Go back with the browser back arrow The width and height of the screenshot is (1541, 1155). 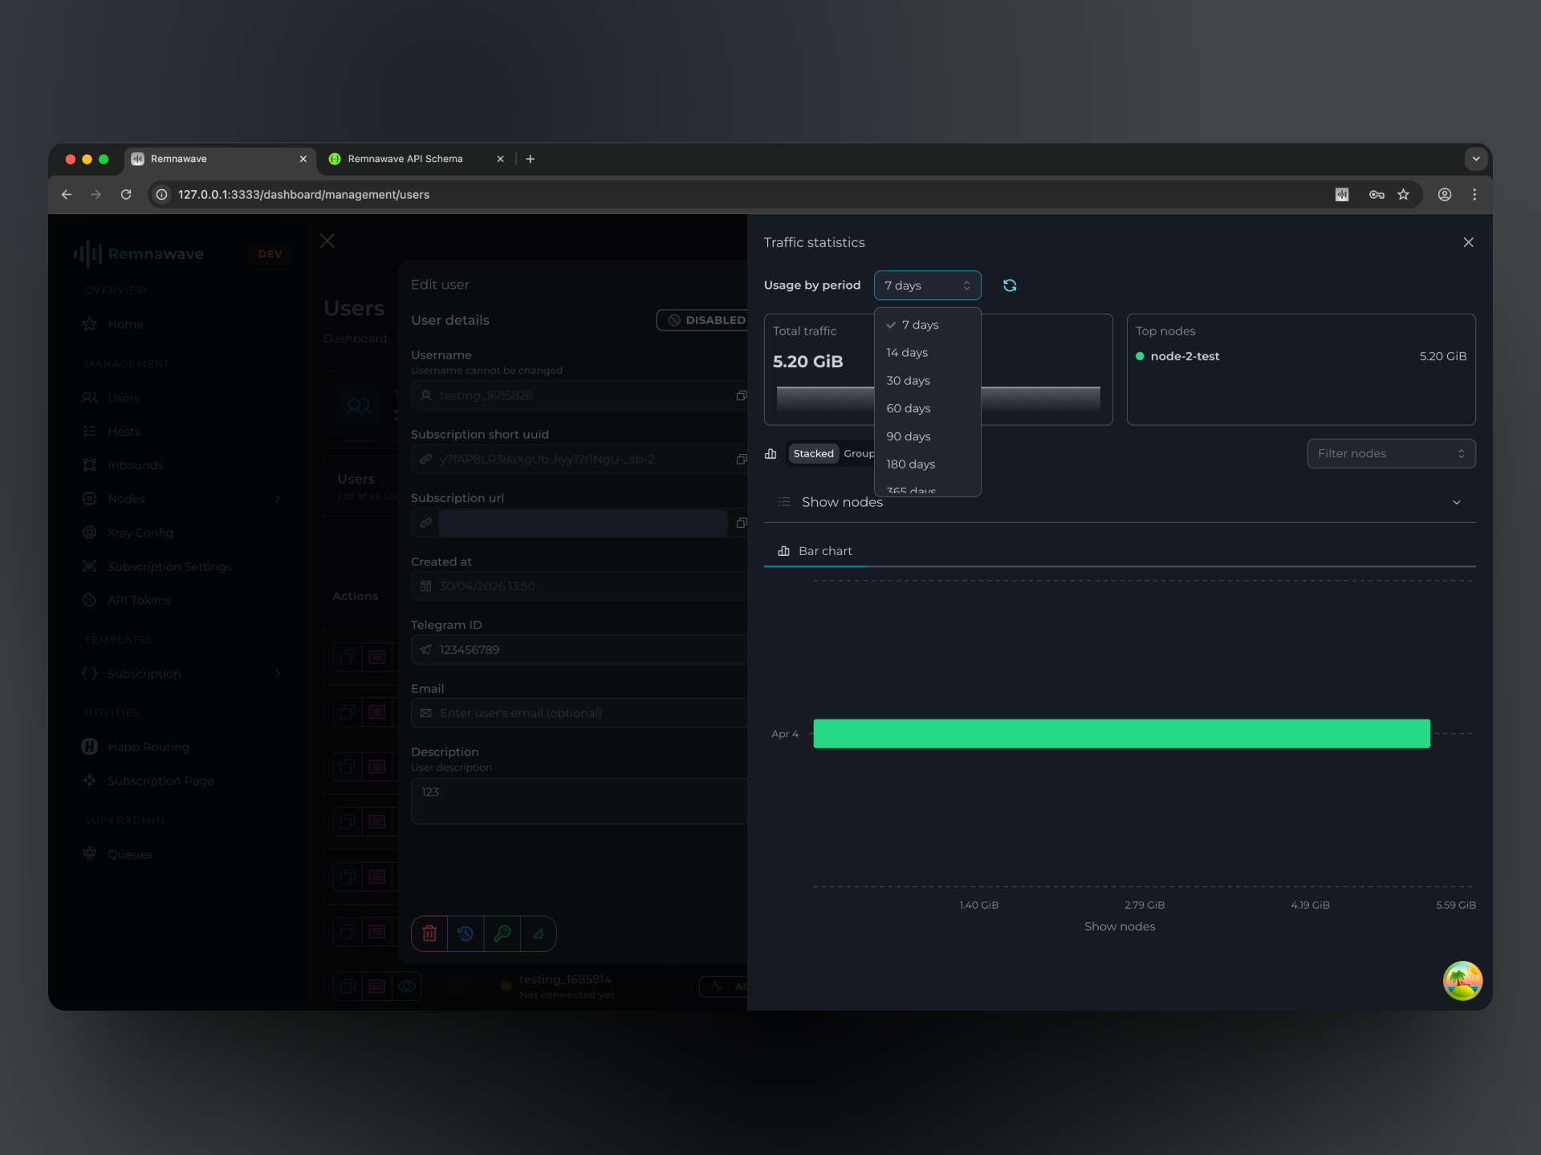point(67,194)
